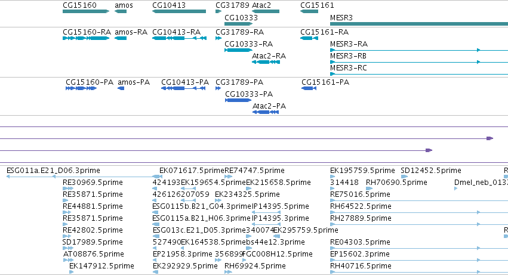Select the IP14395.3prime EST label

click(280, 218)
